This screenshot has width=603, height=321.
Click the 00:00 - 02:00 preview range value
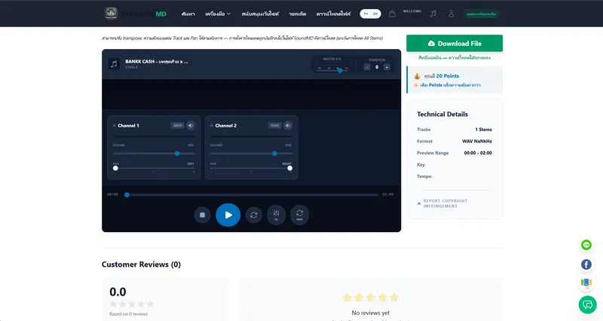(478, 153)
